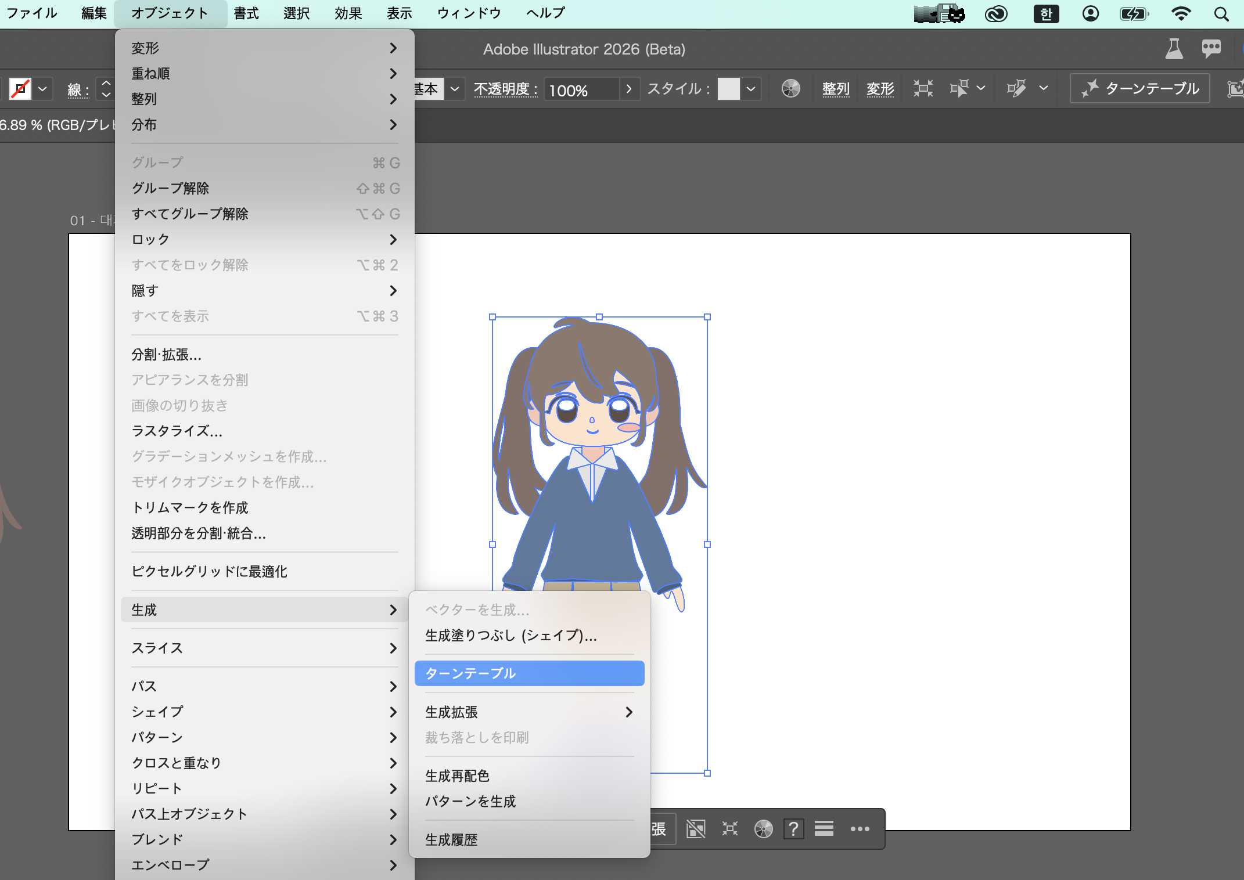
Task: Click the 整列 link in control bar
Action: (x=836, y=88)
